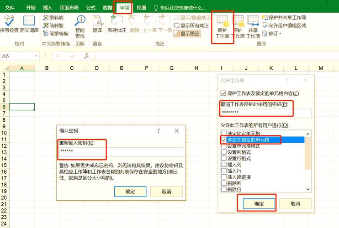339x228 pixels.
Task: Click permissions list scroll up arrow
Action: click(x=308, y=134)
